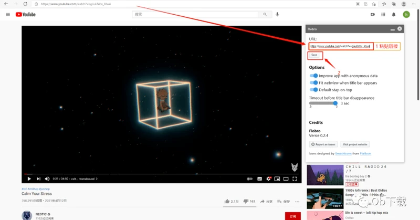The height and width of the screenshot is (220, 420).
Task: Click the NEOTIC channel name
Action: pyautogui.click(x=41, y=214)
